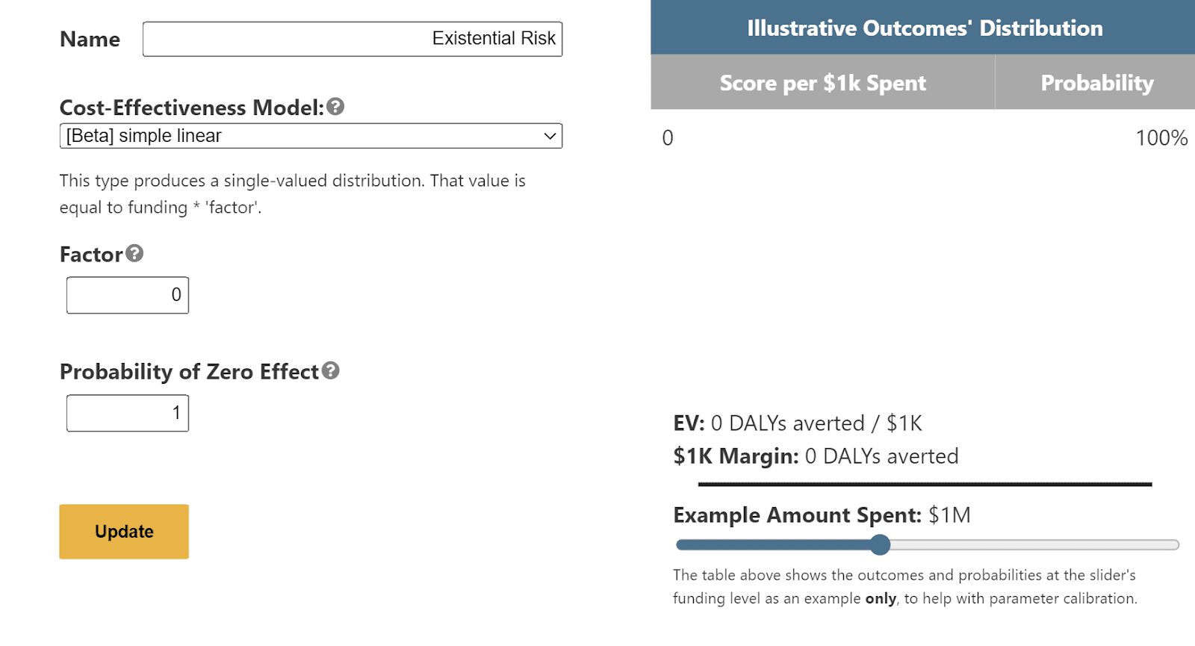
Task: Select the Factor input box
Action: [128, 295]
